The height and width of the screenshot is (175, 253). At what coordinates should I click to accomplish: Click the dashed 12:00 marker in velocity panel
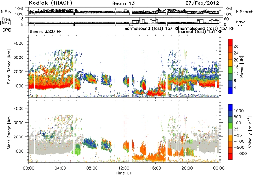(124, 132)
